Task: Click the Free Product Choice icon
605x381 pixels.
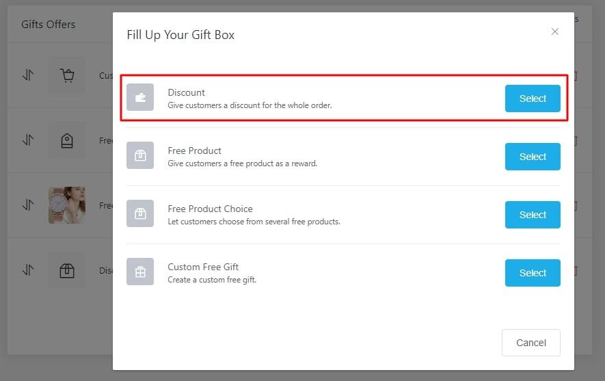Action: tap(140, 213)
